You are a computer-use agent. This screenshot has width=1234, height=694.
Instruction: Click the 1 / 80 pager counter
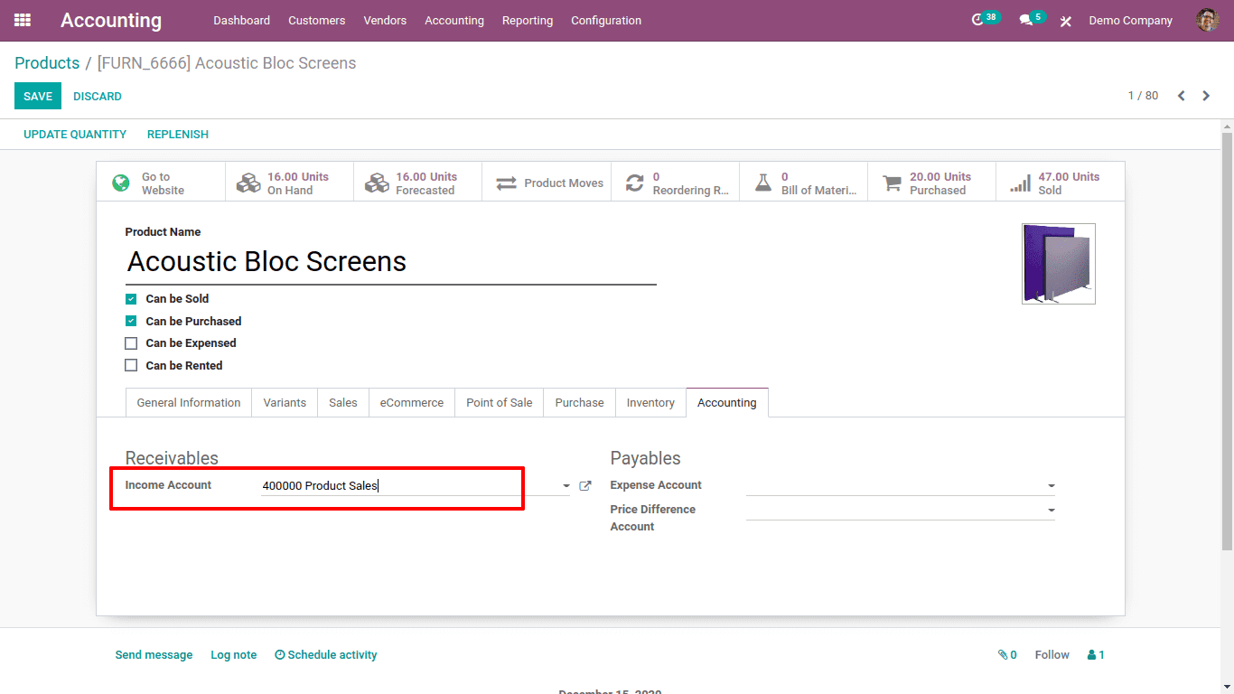click(1143, 96)
